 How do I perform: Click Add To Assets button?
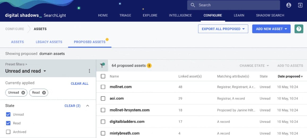pos(290,66)
